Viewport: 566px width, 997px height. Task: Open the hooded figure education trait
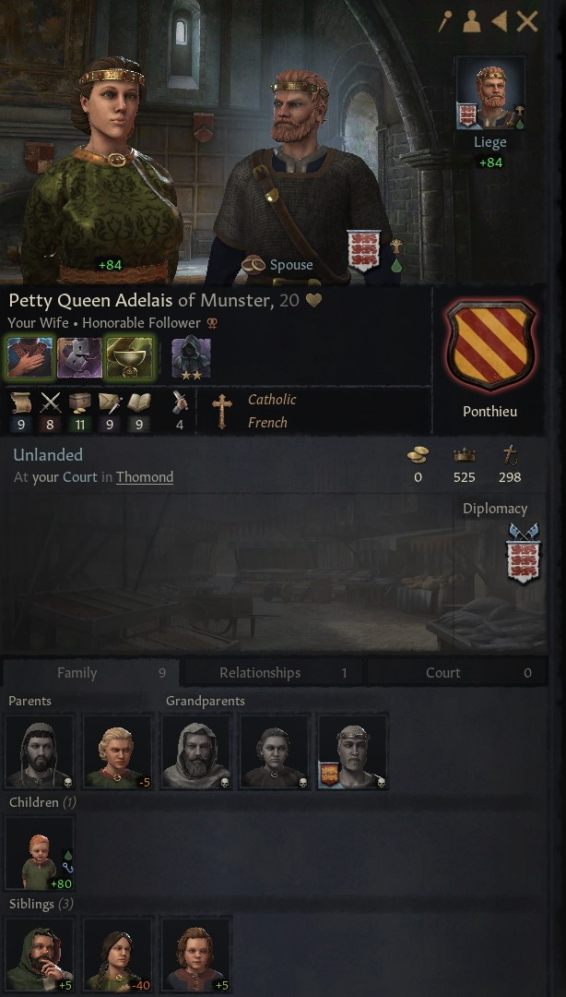[x=191, y=358]
